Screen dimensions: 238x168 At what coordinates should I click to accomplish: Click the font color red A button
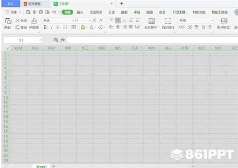(91, 27)
